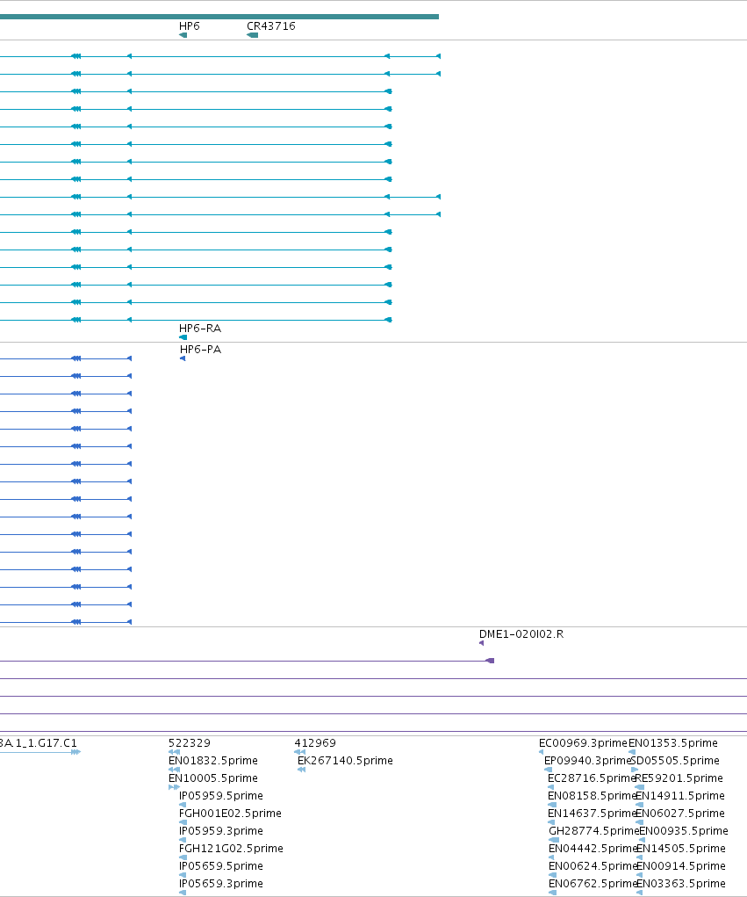Click the EN08158.5prime EST label
This screenshot has height=897, width=747.
(593, 796)
